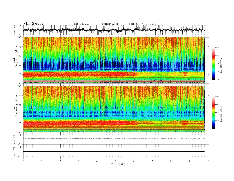This screenshot has width=234, height=181.
Task: Click time axis tick label '7'
Action: point(152,161)
